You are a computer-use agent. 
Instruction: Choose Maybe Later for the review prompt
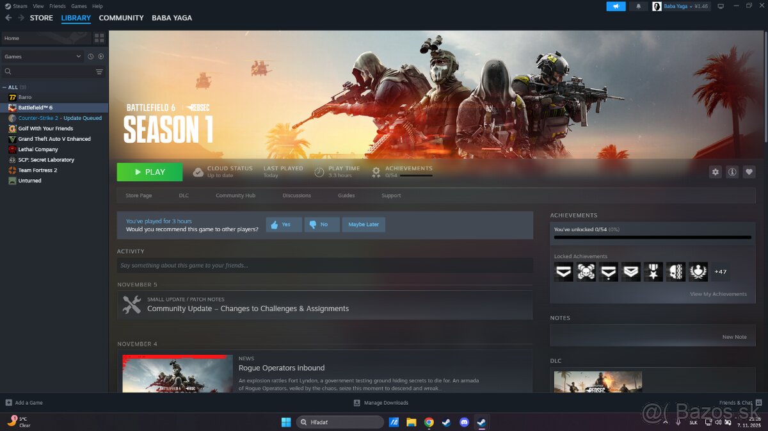pos(364,224)
